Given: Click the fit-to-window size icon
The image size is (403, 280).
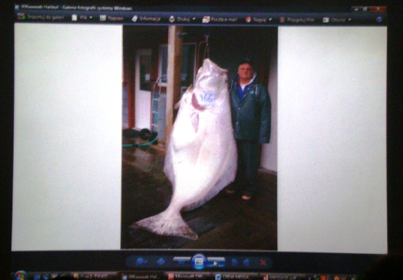Looking at the screenshot, I should (161, 261).
